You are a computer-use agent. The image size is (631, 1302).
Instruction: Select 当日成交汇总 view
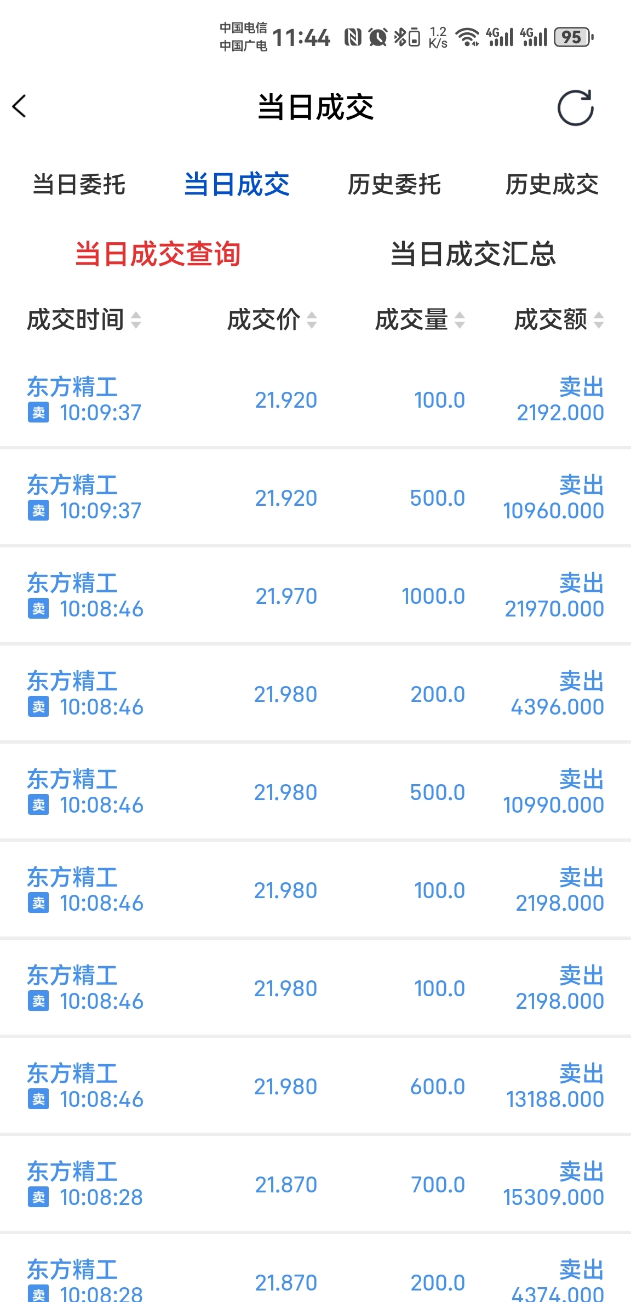click(473, 254)
